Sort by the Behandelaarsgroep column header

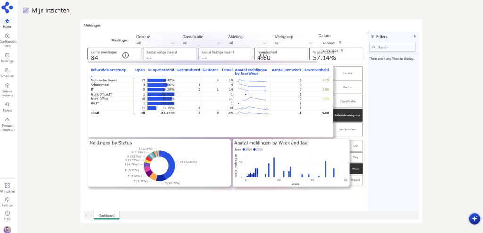pyautogui.click(x=108, y=70)
